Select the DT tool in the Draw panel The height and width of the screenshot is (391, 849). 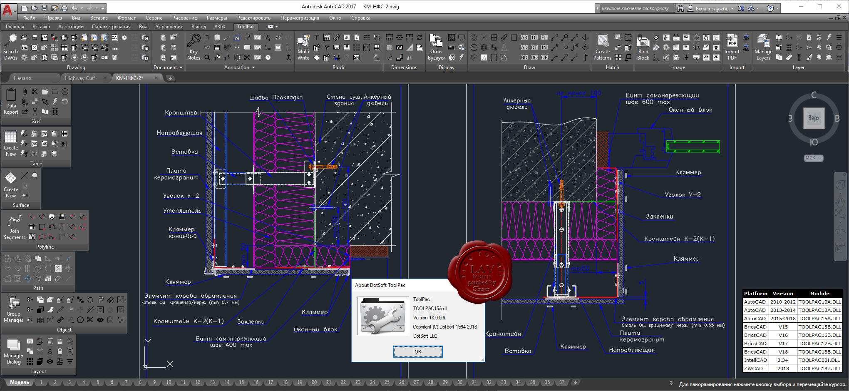pos(534,47)
